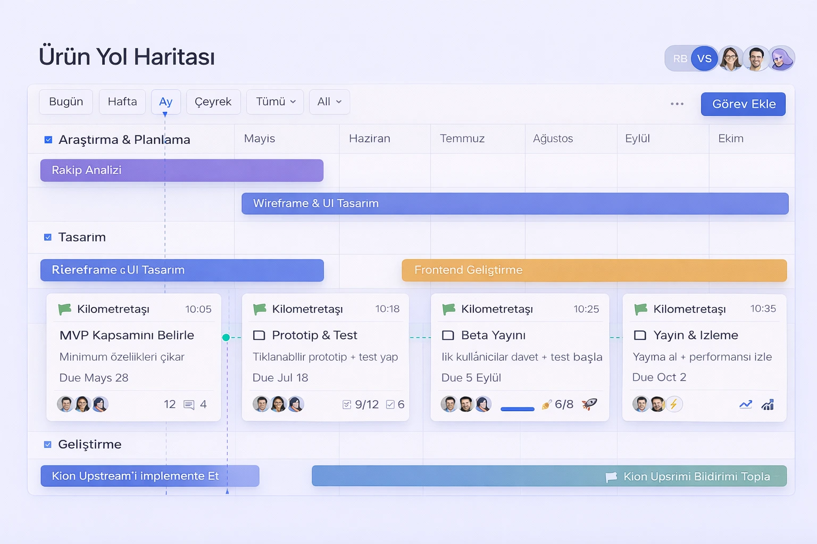Image resolution: width=817 pixels, height=544 pixels.
Task: Click the bar chart icon on Yayın & İzleme card
Action: [768, 405]
